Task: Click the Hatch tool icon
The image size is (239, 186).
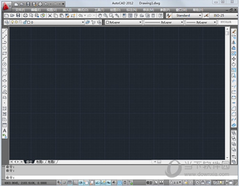Action: click(5, 109)
